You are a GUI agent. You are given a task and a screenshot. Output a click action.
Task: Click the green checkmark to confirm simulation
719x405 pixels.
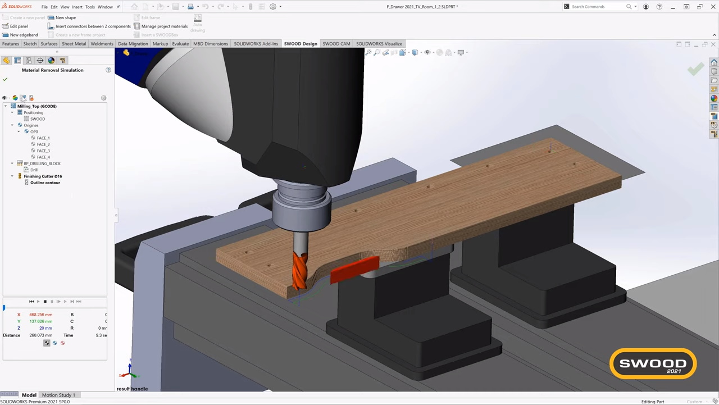5,79
